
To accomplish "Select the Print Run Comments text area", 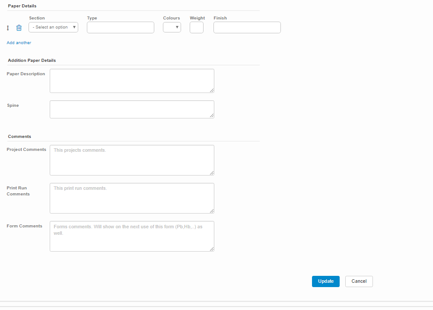I will (132, 198).
